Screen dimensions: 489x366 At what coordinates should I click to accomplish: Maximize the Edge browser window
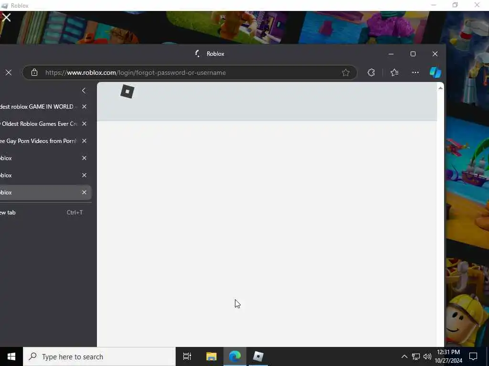tap(413, 54)
